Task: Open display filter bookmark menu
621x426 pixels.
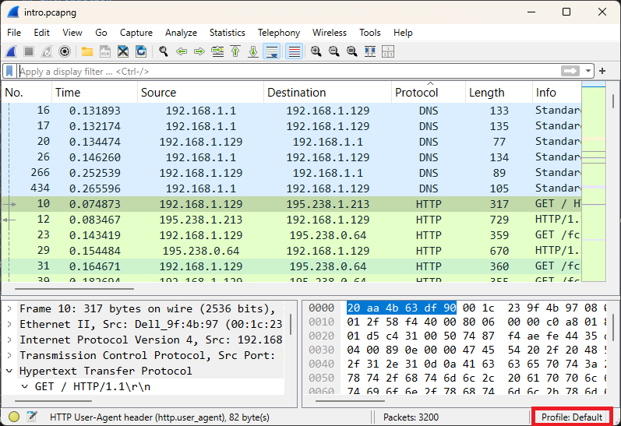Action: (9, 72)
